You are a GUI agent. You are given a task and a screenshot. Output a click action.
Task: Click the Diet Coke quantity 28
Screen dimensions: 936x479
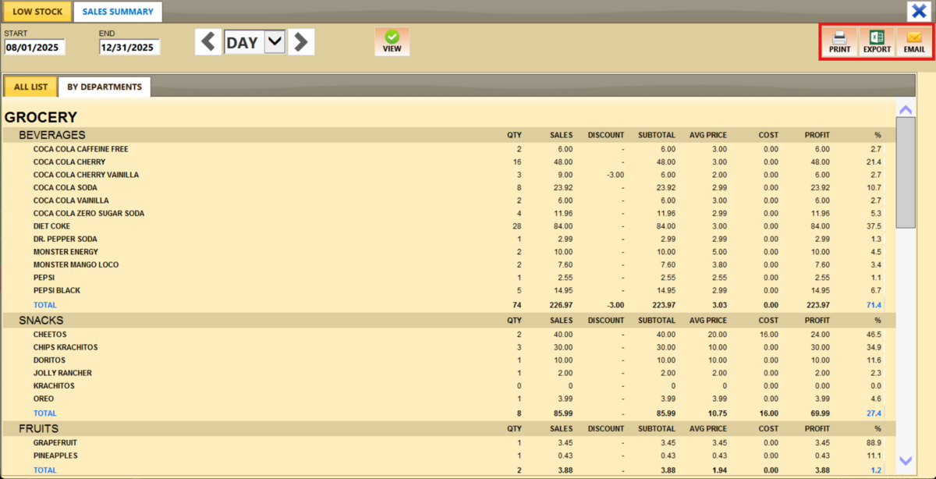point(516,226)
